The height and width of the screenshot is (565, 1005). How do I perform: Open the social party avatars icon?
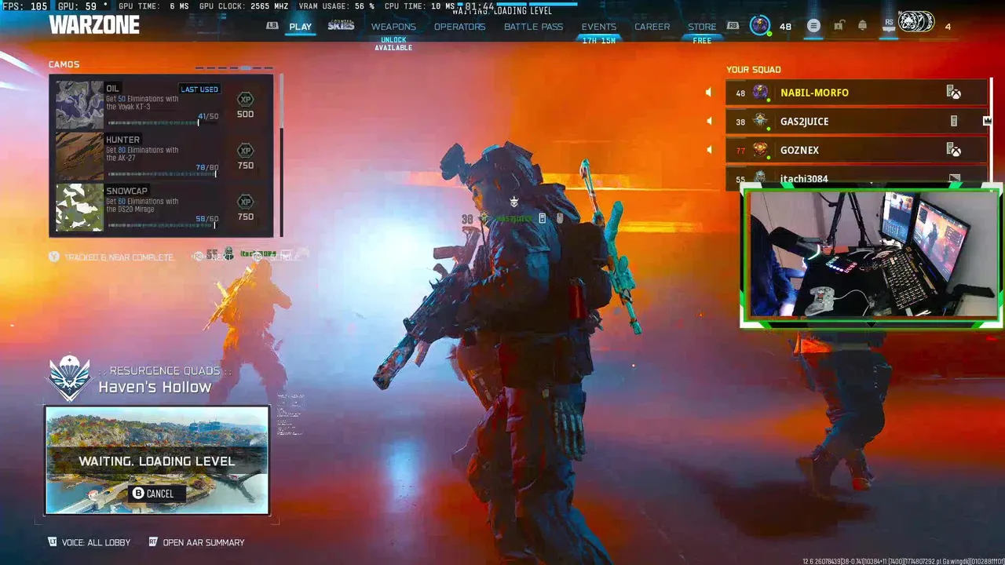coord(916,23)
